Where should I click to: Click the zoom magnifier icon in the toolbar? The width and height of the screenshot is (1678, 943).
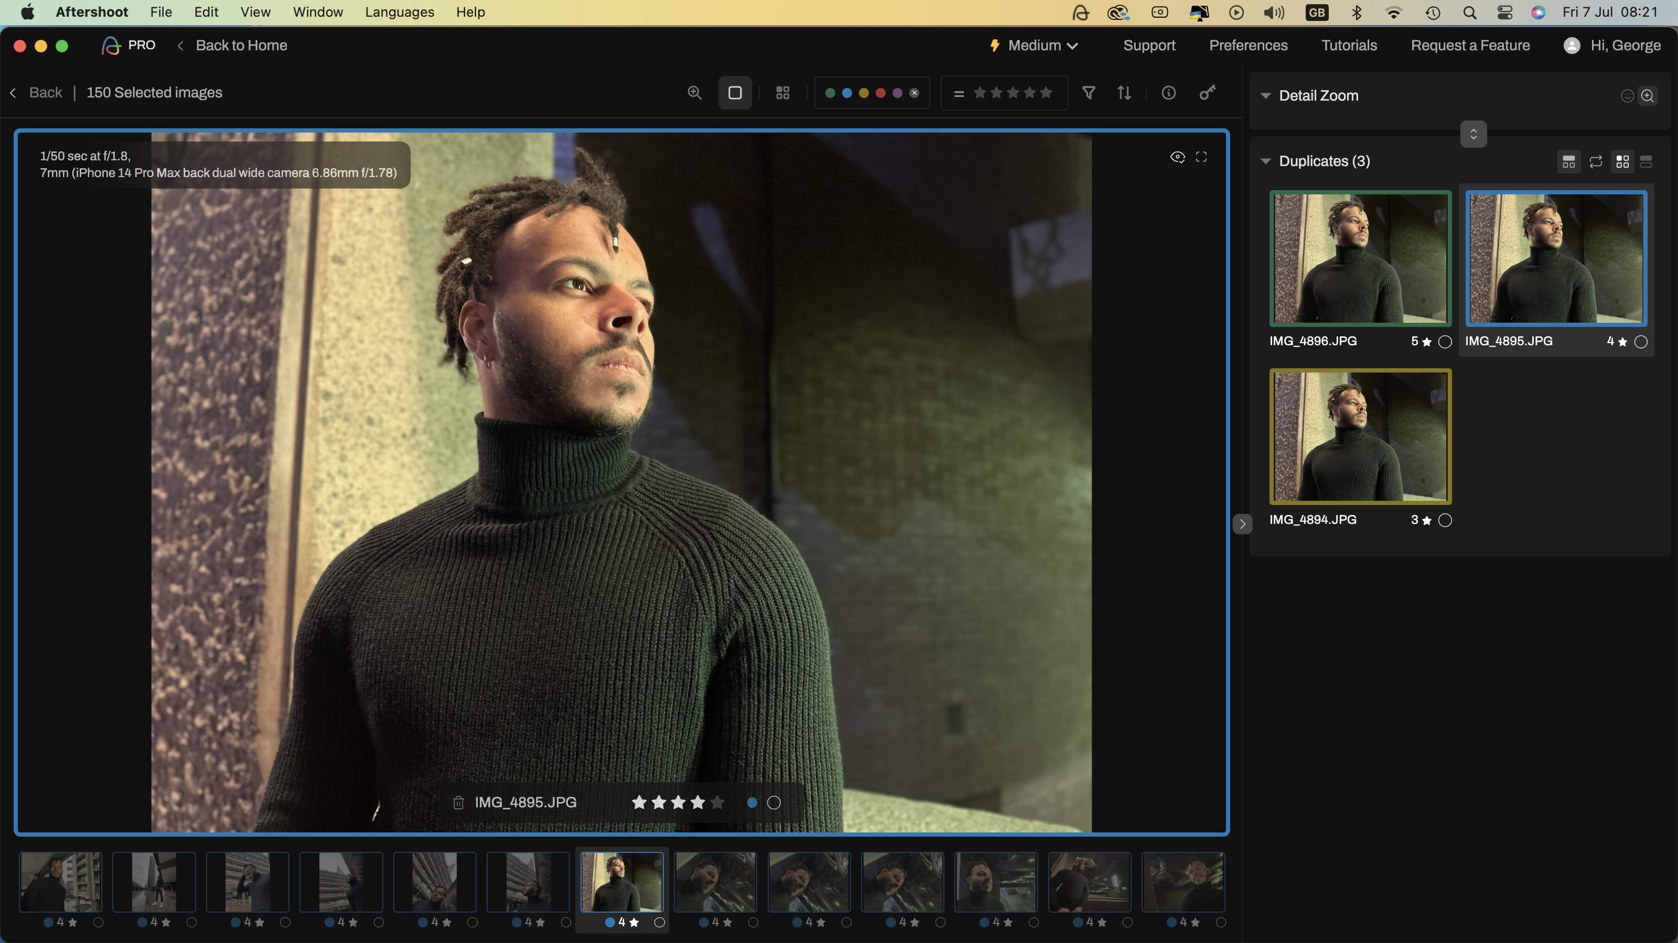694,93
